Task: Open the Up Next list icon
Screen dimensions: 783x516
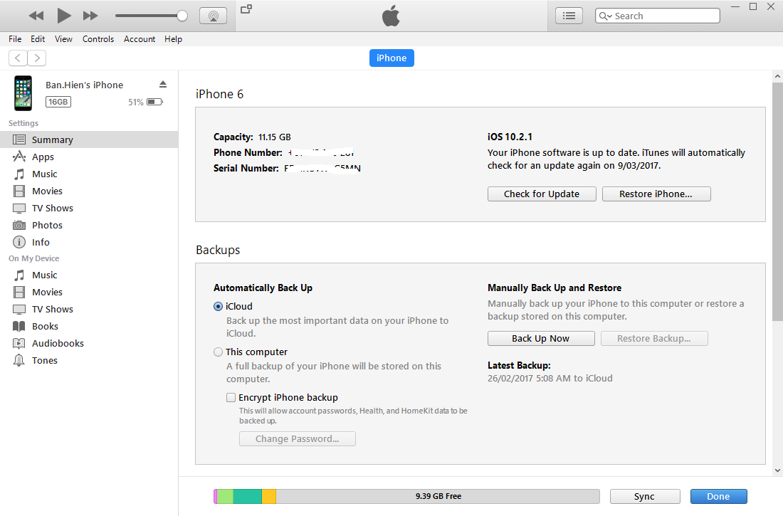Action: point(569,16)
